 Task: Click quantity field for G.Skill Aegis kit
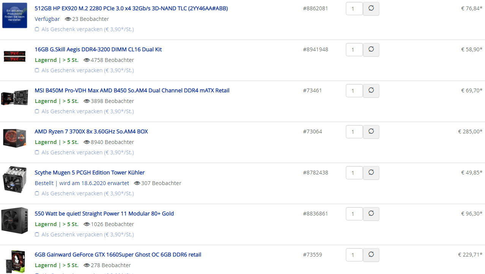coord(354,50)
